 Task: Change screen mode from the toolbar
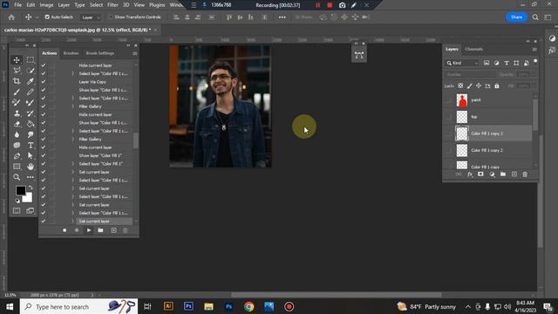point(31,211)
